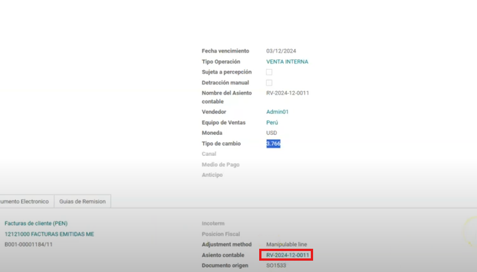Screen dimensions: 477x272
Task: Enable the Detracción manual checkbox
Action: click(x=269, y=83)
